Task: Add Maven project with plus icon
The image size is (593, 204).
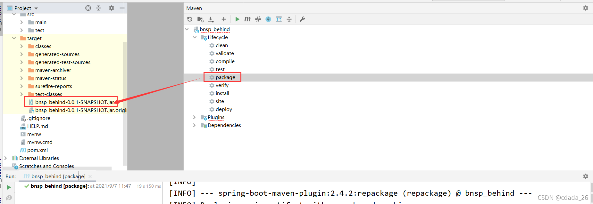Action: (x=224, y=19)
